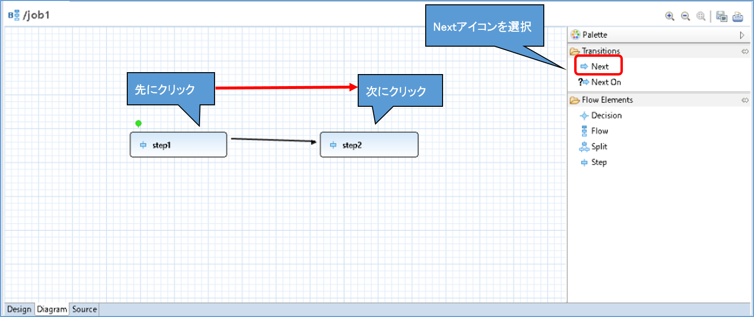This screenshot has width=754, height=317.
Task: Click the Print diagram icon
Action: point(738,16)
